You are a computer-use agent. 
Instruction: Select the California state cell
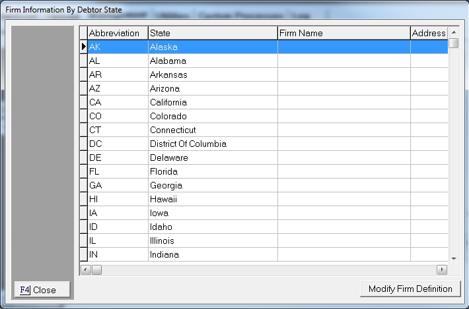click(212, 102)
